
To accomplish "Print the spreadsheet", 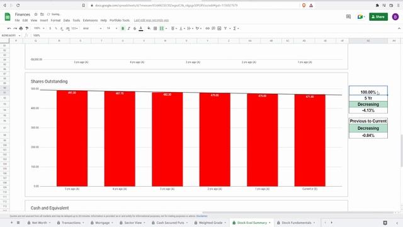I will (21, 28).
